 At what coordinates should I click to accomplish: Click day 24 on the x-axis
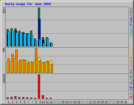(x=98, y=102)
